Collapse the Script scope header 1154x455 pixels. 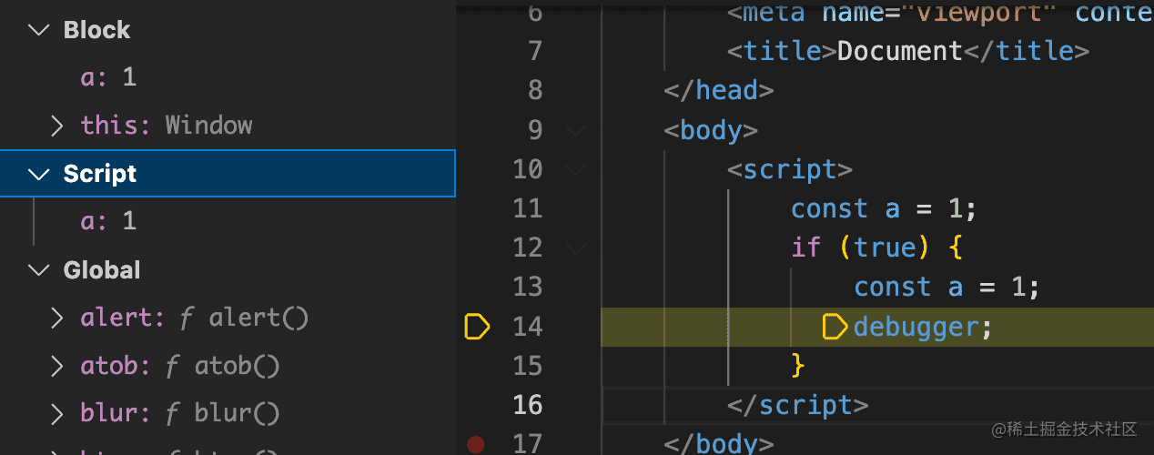[x=39, y=174]
